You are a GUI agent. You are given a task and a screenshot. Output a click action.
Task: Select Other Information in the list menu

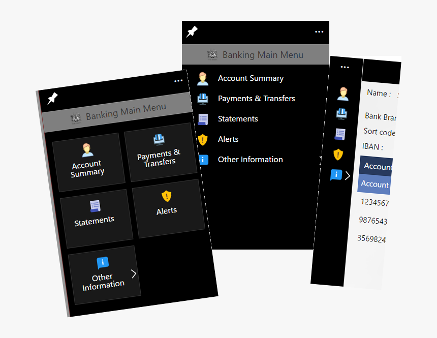coord(250,160)
